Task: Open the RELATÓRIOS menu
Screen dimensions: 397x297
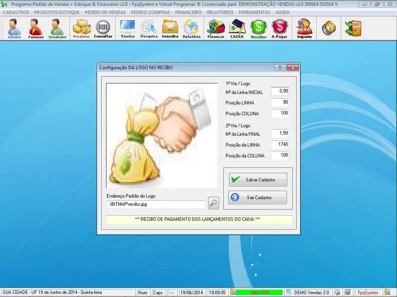Action: pyautogui.click(x=220, y=12)
